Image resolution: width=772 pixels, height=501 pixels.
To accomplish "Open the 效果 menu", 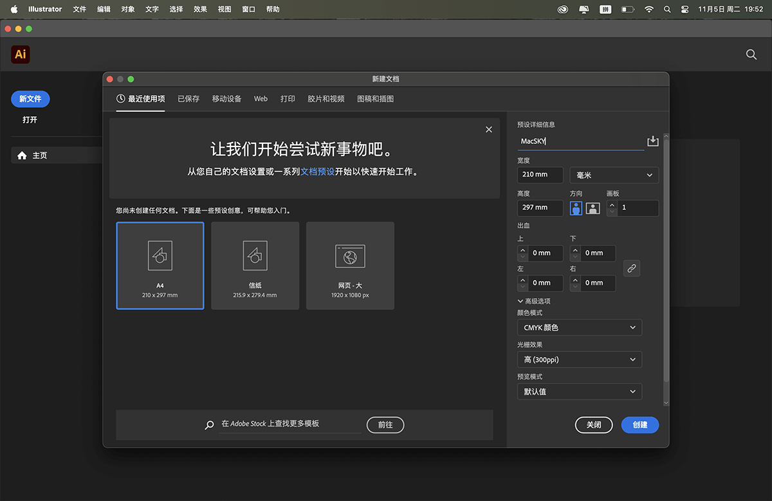I will [x=200, y=9].
